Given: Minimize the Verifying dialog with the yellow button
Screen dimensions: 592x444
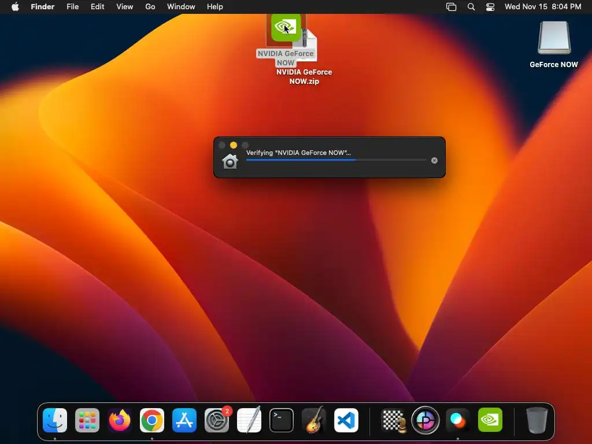Looking at the screenshot, I should click(x=234, y=145).
